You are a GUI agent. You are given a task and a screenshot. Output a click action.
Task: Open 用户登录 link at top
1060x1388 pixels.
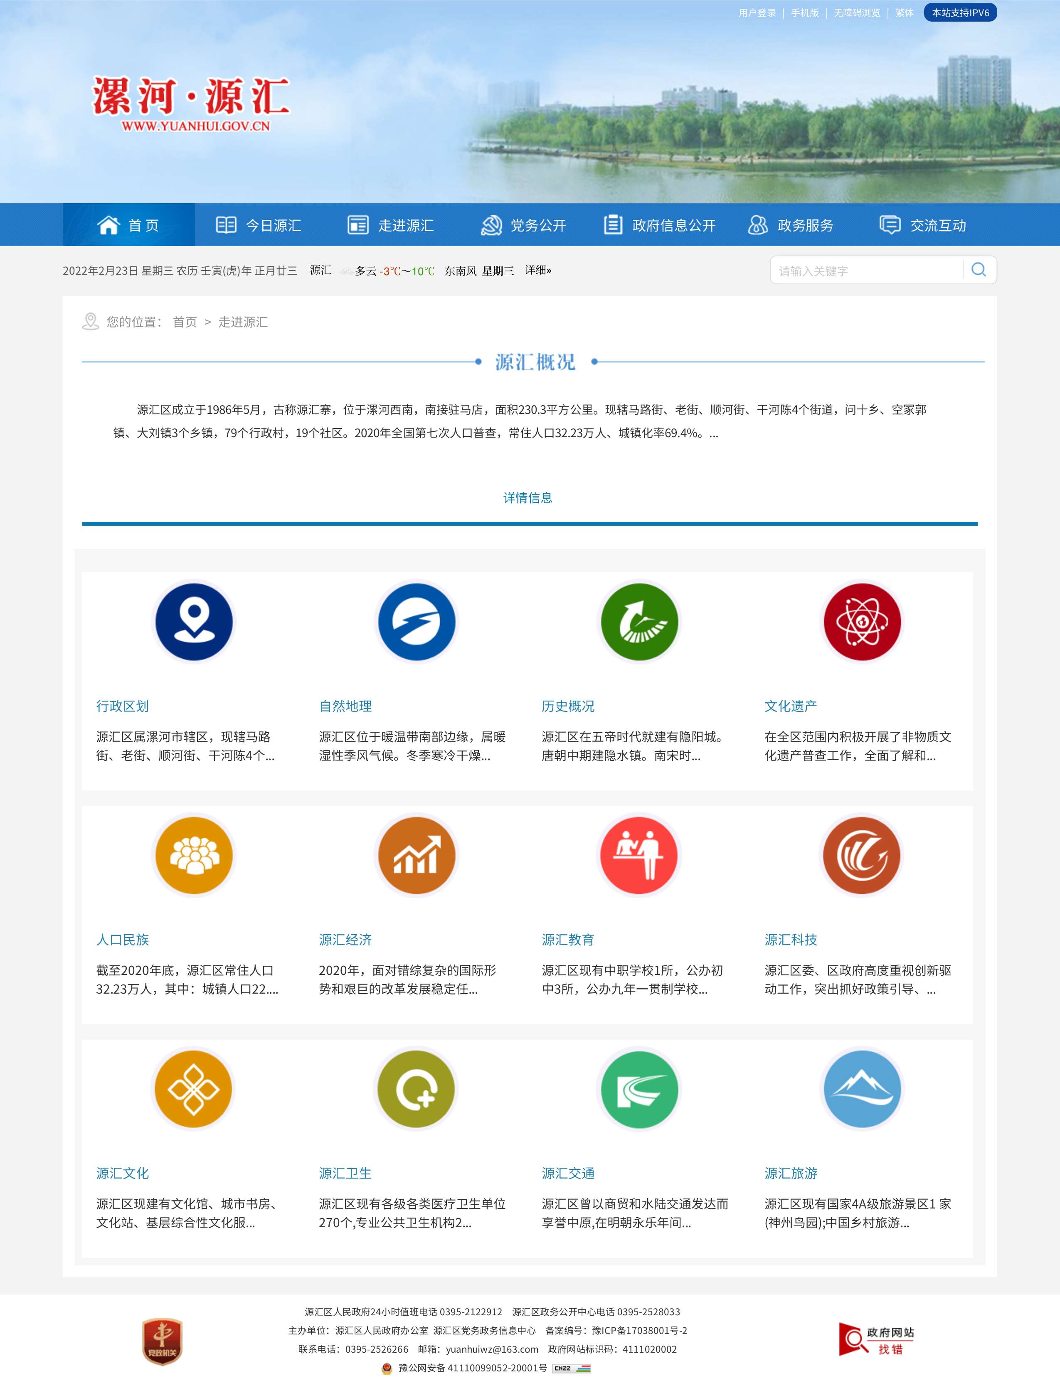click(757, 12)
